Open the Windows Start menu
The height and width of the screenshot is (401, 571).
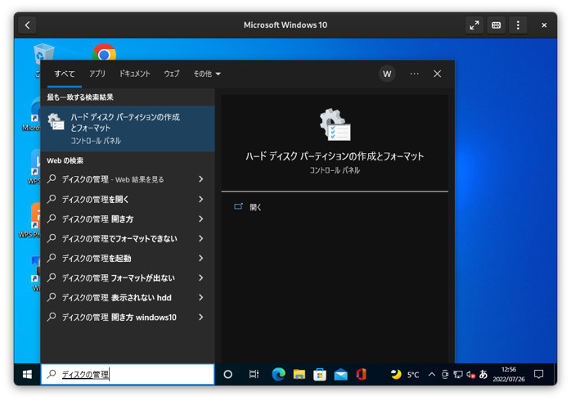click(27, 374)
